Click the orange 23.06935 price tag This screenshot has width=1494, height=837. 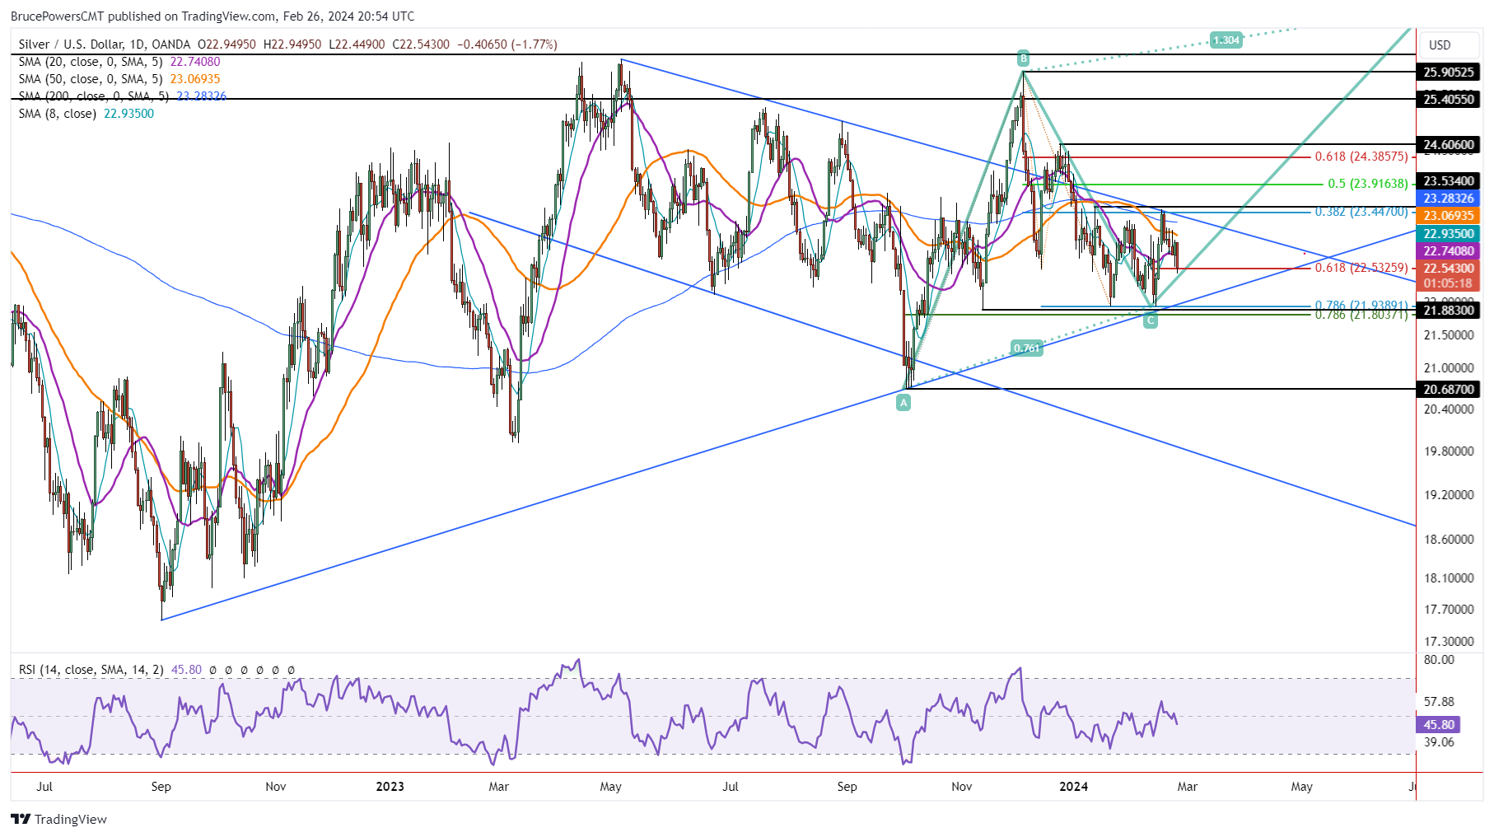coord(1449,216)
